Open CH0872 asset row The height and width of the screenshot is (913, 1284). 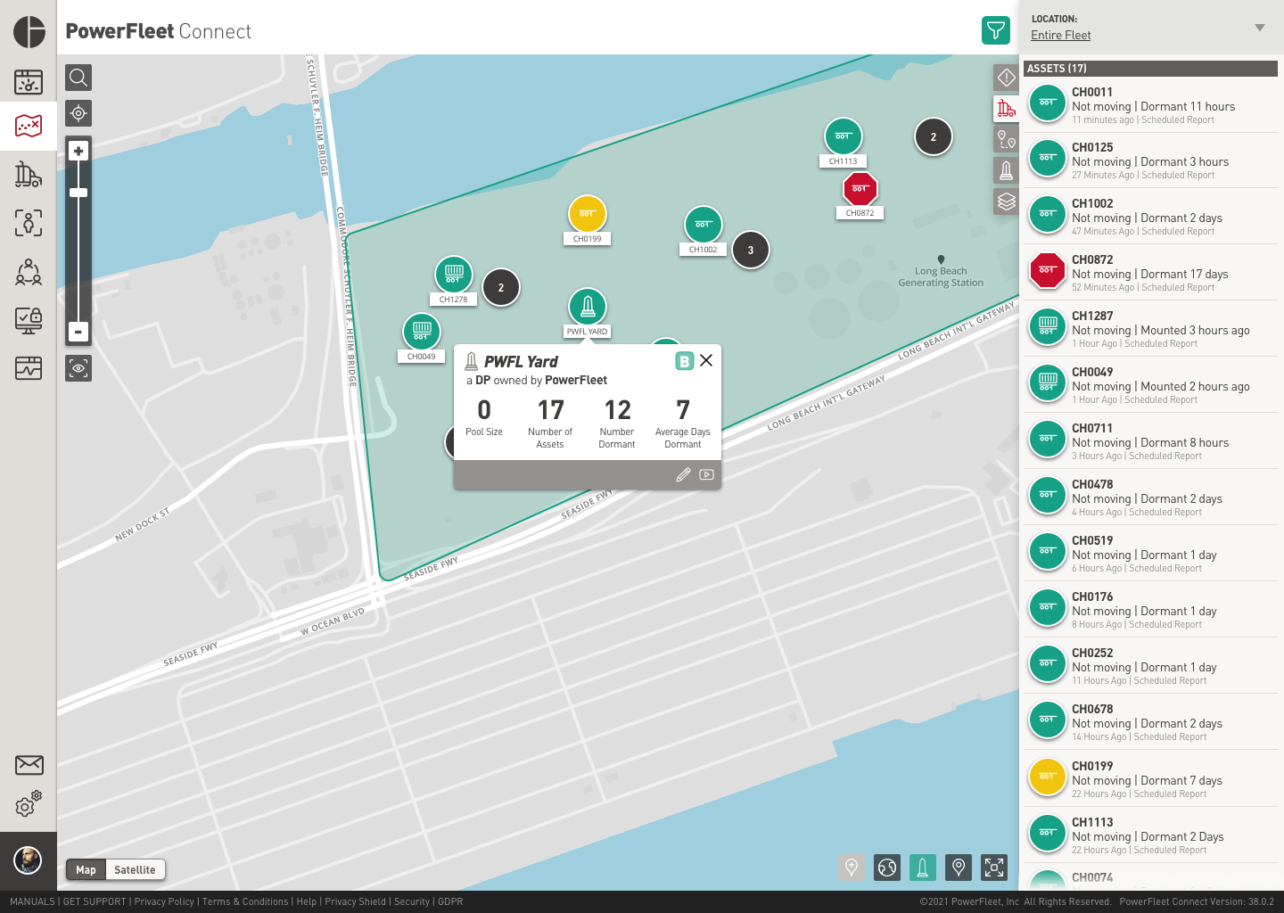pyautogui.click(x=1150, y=273)
